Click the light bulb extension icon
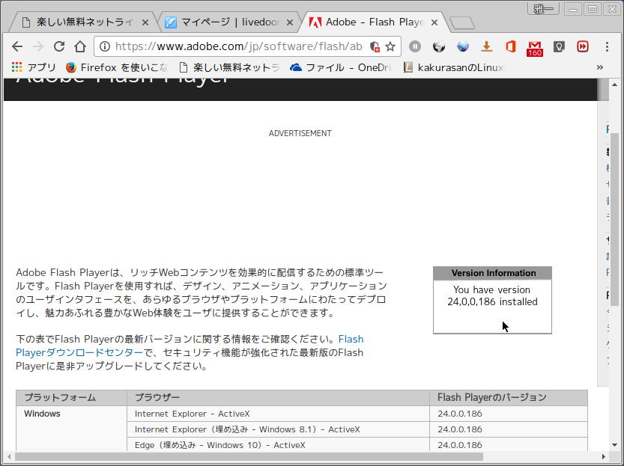 [559, 46]
